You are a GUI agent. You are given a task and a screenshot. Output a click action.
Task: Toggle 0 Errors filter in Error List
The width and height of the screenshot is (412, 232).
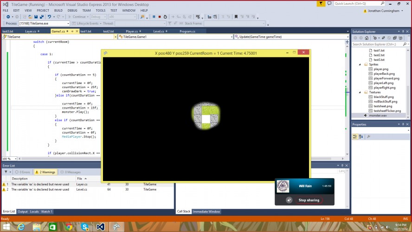tap(23, 172)
